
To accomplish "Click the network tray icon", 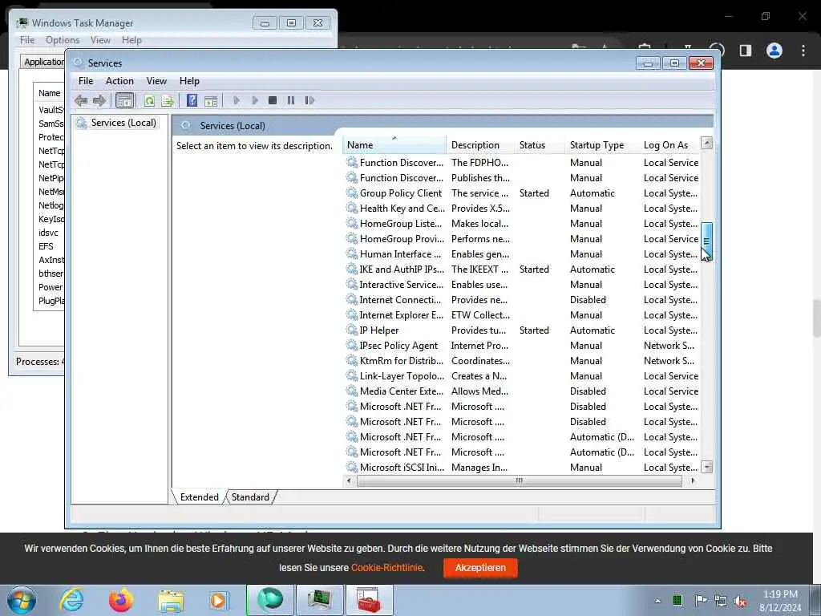I will coord(721,601).
